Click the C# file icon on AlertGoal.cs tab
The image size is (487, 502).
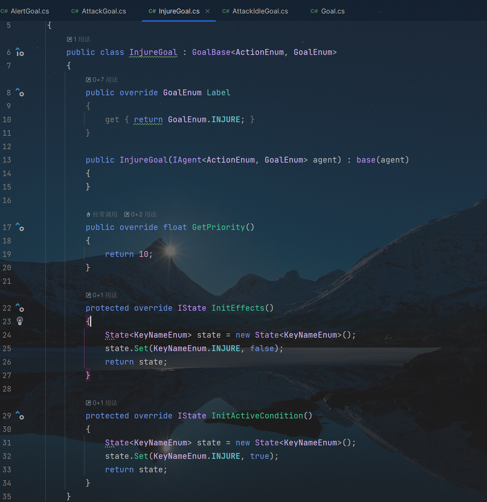coord(4,11)
